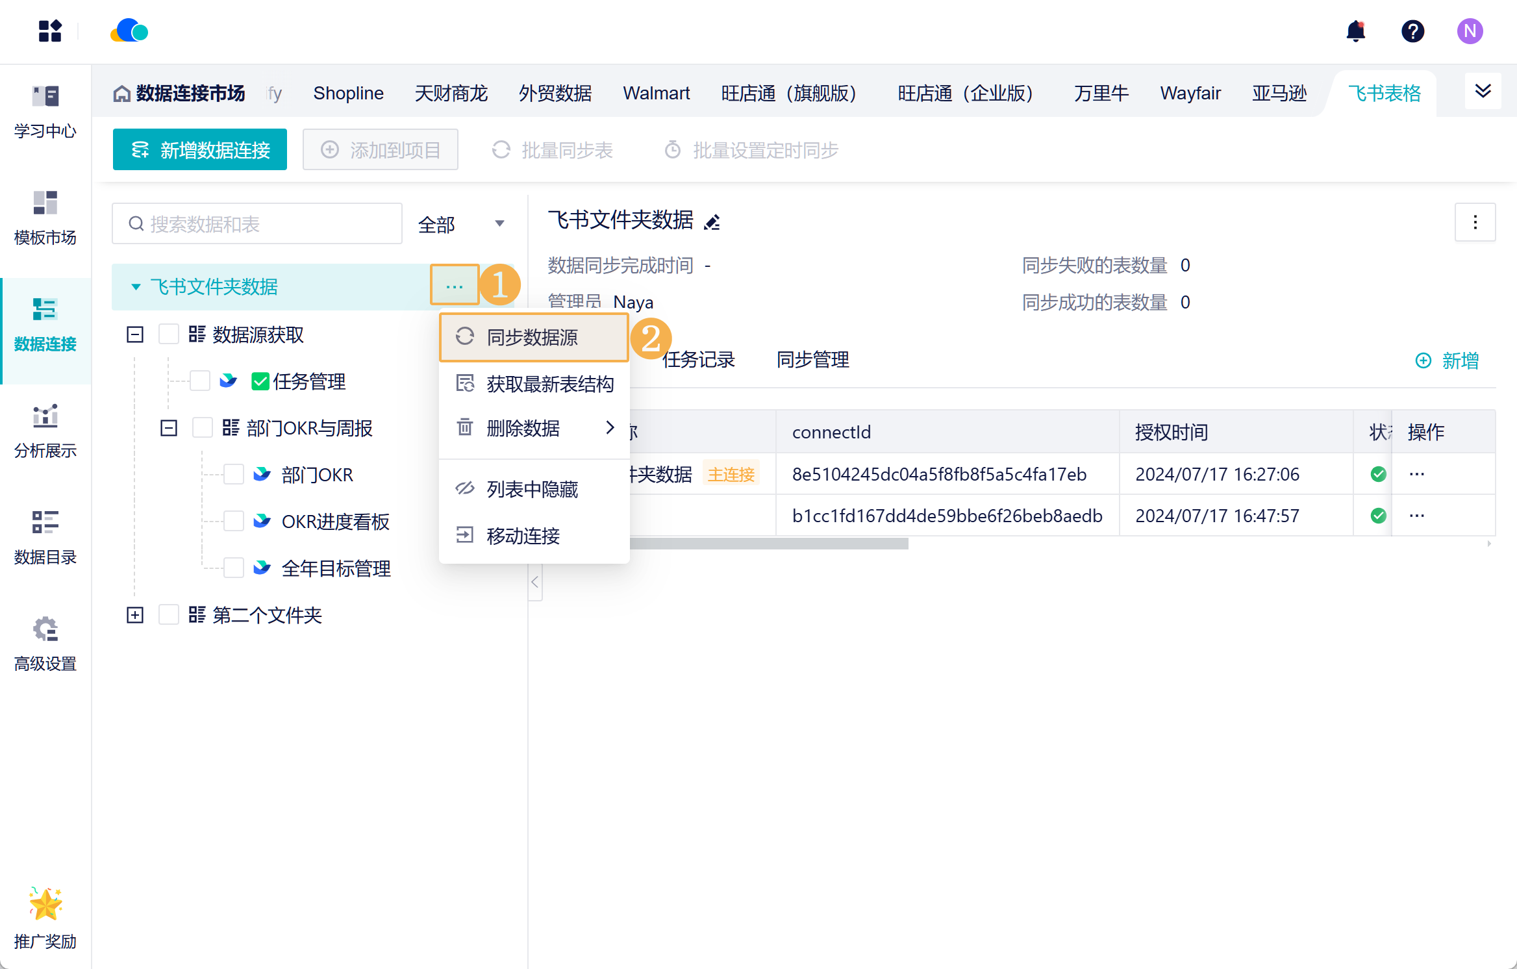This screenshot has height=969, width=1517.
Task: Click the home icon of 数据连接市场
Action: click(x=122, y=94)
